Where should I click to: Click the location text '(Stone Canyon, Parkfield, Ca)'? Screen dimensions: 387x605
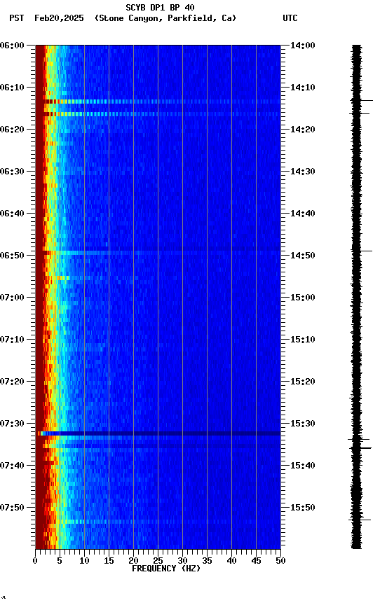(x=165, y=18)
